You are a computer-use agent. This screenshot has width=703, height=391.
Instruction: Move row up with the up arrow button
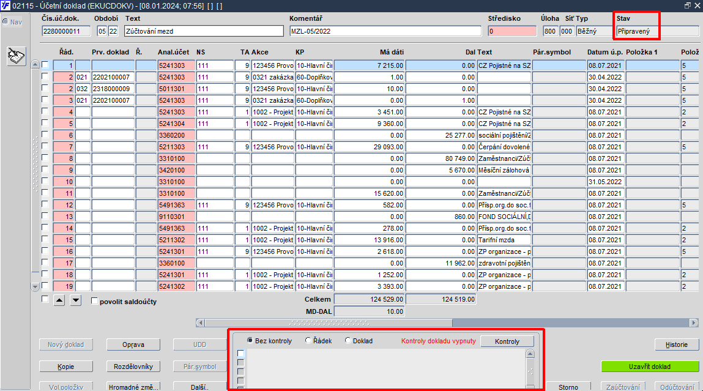59,300
